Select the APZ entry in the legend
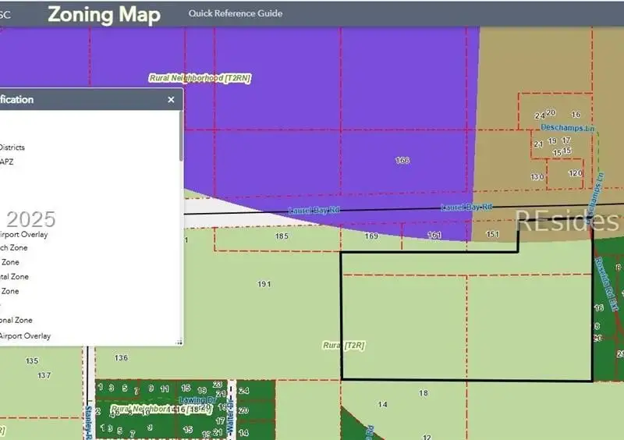 pyautogui.click(x=7, y=161)
